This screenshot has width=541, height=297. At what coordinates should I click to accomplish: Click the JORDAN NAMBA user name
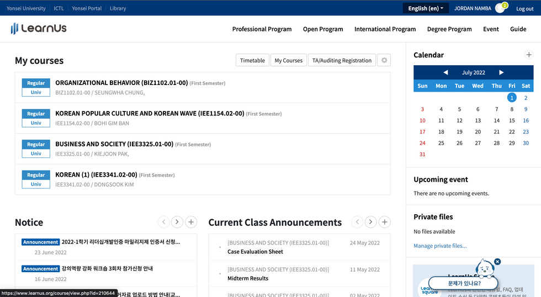[x=473, y=8]
